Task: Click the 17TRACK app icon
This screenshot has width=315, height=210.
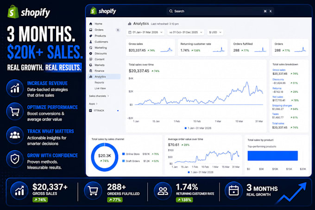Action: (x=90, y=110)
